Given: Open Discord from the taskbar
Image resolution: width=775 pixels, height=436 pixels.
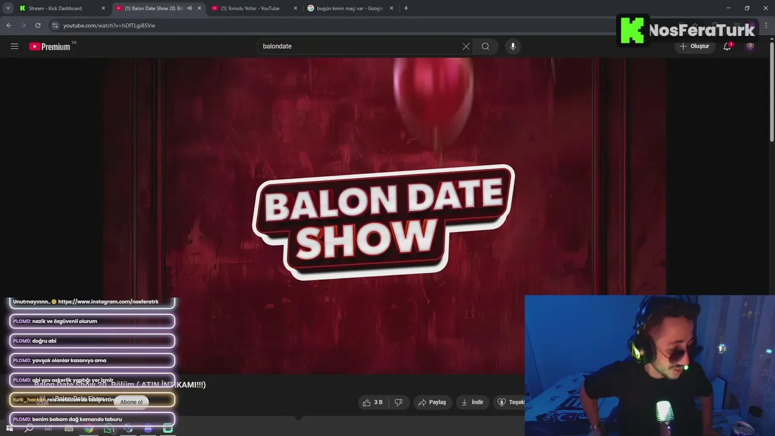Looking at the screenshot, I should point(148,429).
